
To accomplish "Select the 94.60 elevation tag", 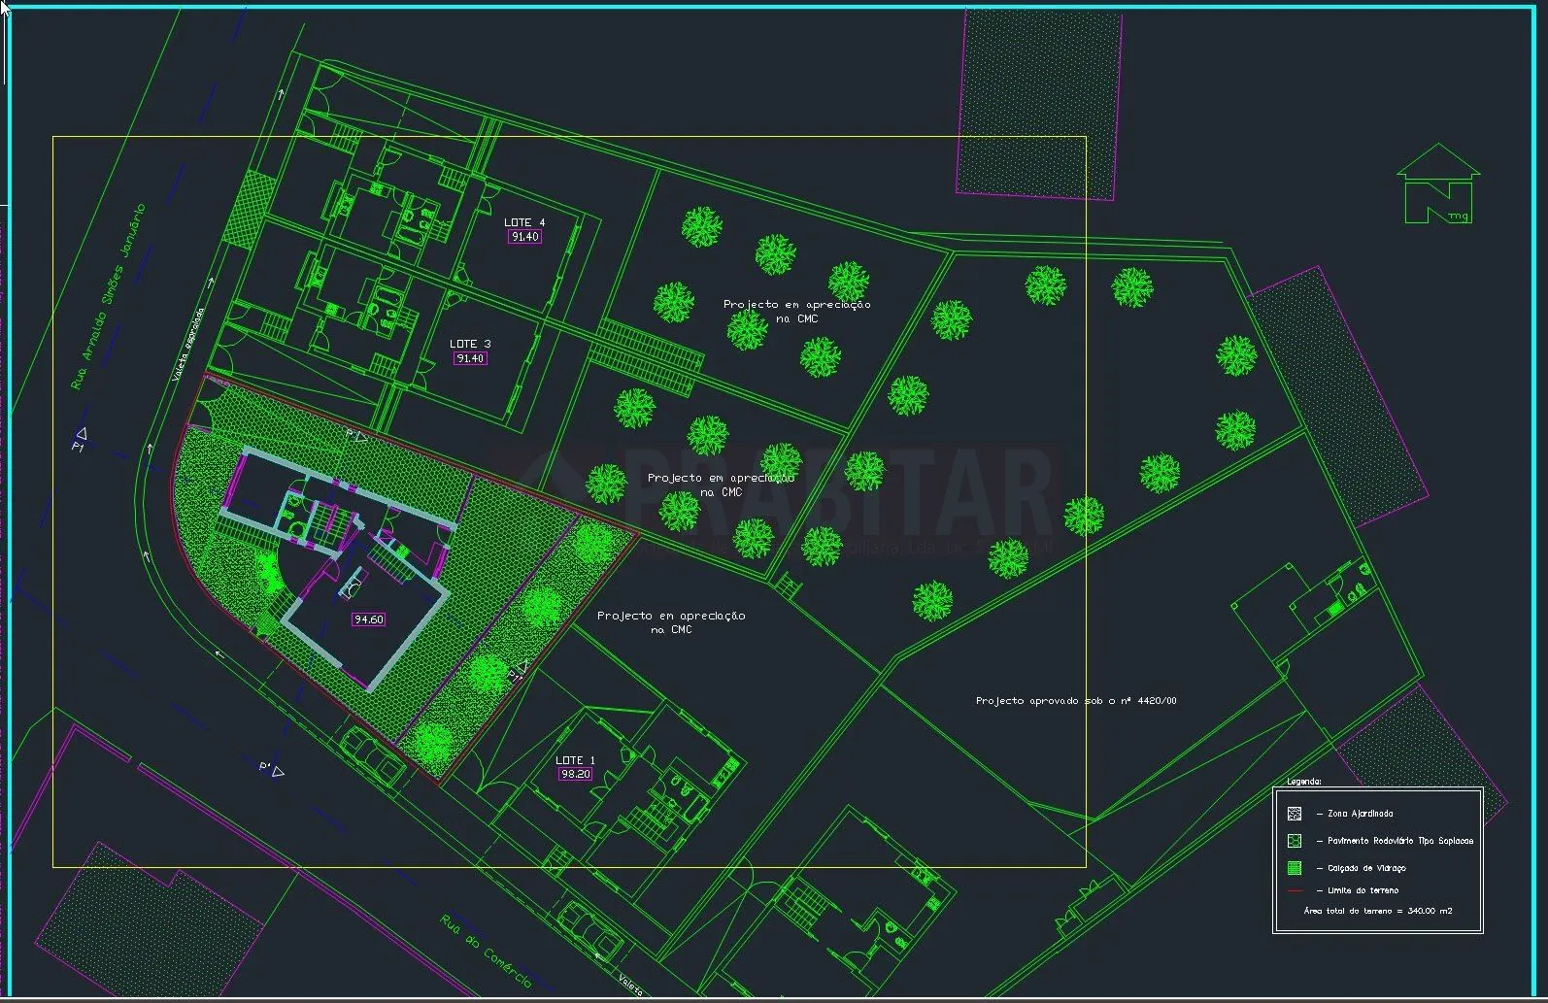I will coord(368,619).
